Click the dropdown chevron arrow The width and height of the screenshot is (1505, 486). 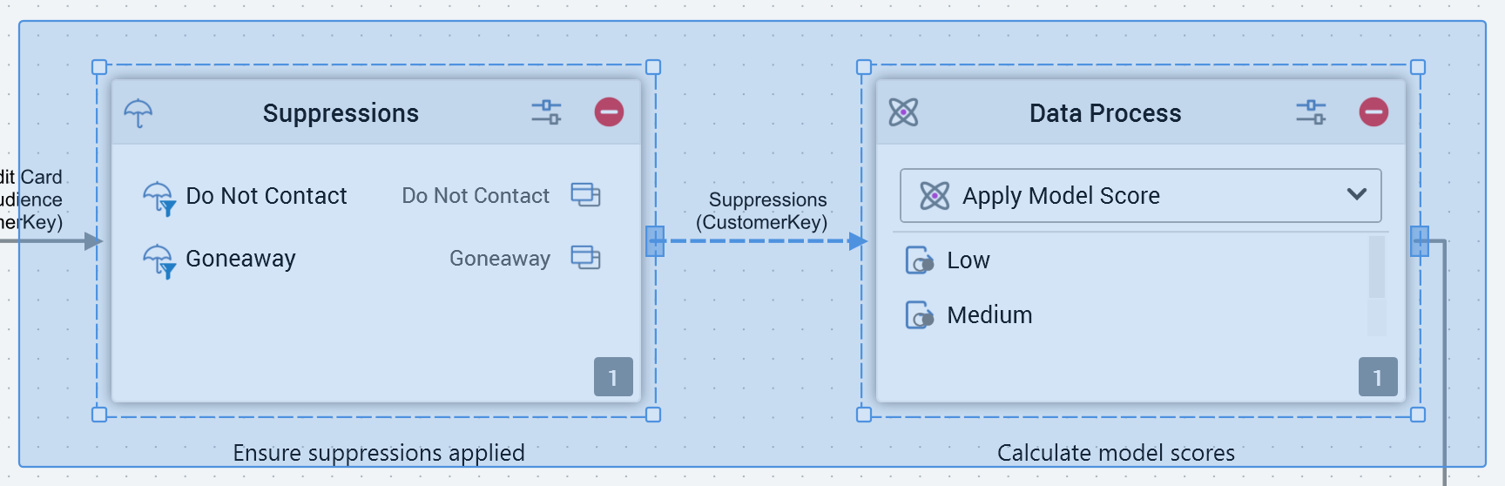tap(1356, 194)
